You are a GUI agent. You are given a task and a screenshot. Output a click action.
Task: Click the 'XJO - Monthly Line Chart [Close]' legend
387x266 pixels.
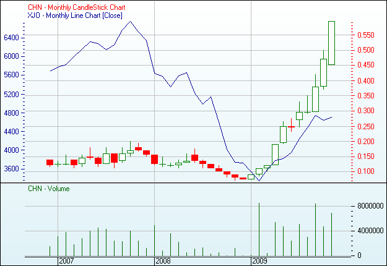[x=75, y=15]
